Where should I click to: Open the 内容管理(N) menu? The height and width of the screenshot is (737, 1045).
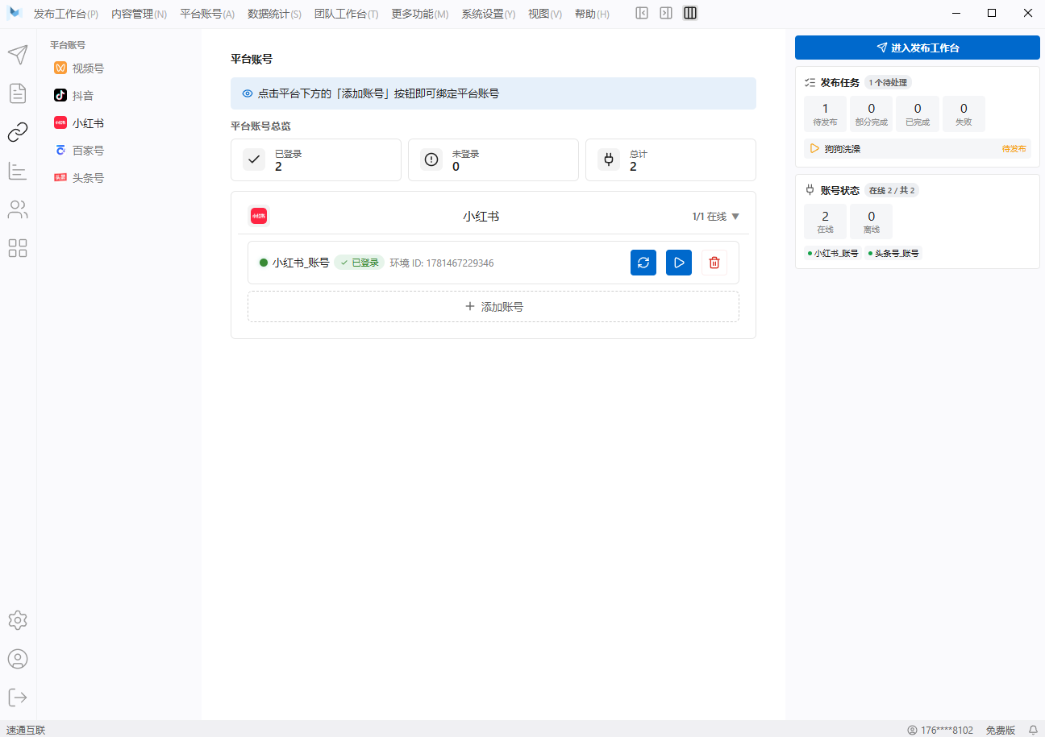click(x=139, y=14)
